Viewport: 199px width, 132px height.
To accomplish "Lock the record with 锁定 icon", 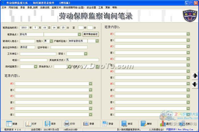I will pos(124,124).
